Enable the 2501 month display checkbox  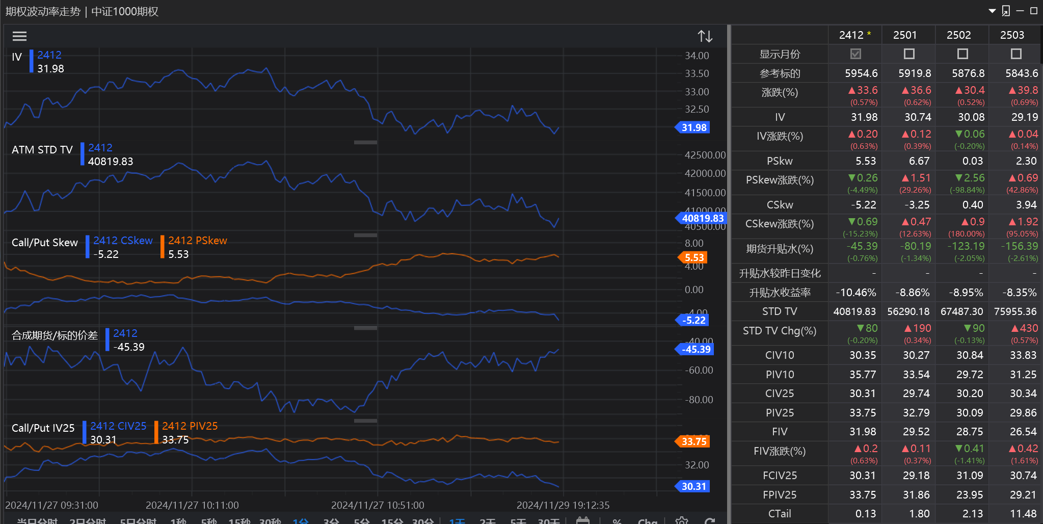[x=908, y=54]
